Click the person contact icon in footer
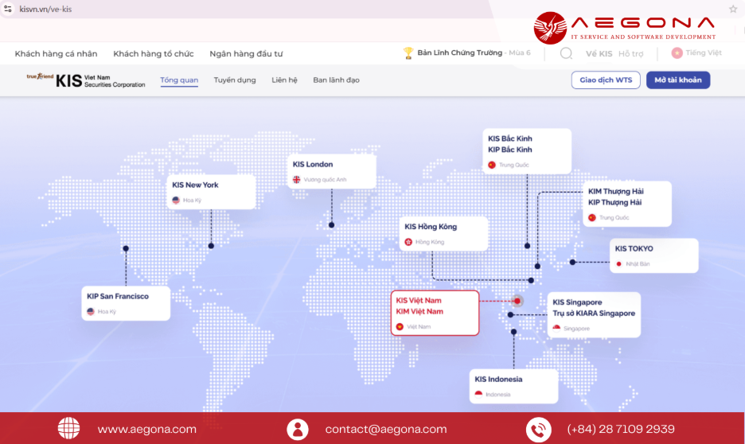This screenshot has height=444, width=745. point(298,429)
